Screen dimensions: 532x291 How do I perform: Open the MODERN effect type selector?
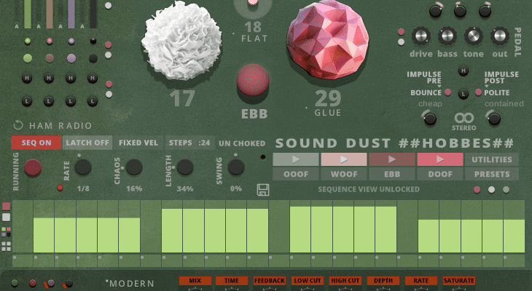pos(131,283)
